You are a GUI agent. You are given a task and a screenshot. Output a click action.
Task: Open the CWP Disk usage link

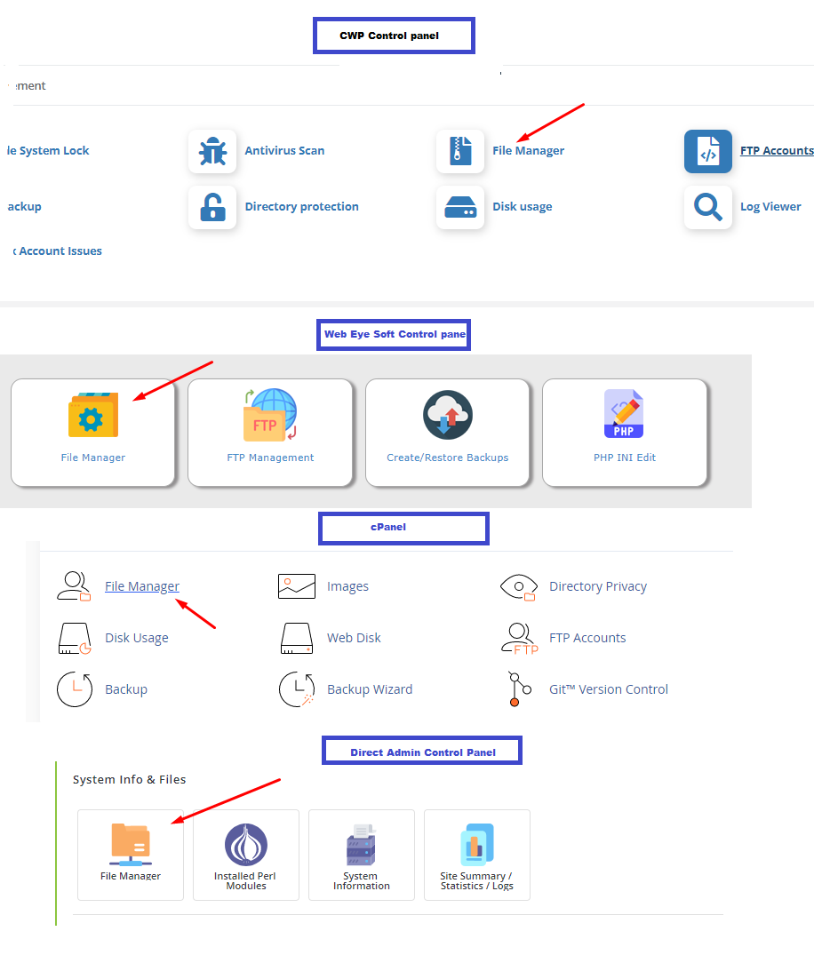coord(523,206)
